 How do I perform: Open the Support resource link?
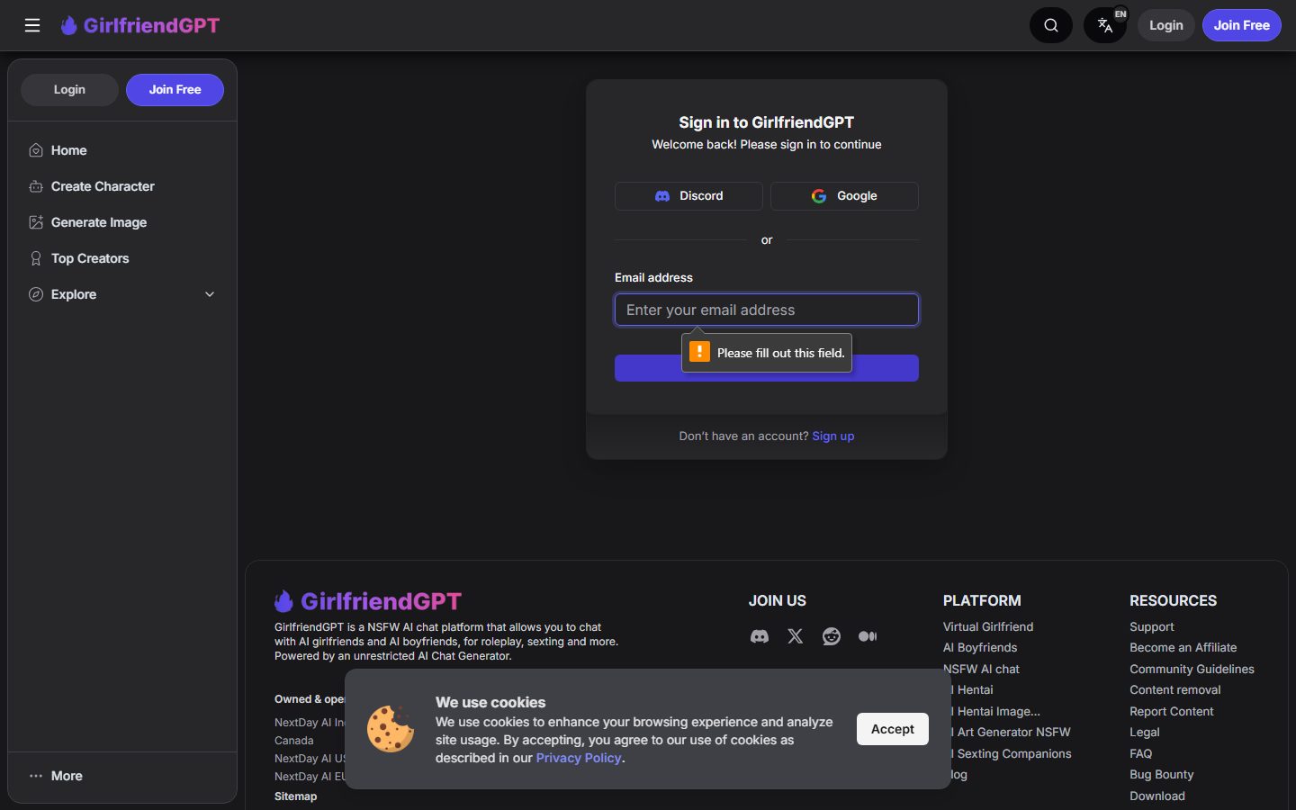pyautogui.click(x=1152, y=626)
